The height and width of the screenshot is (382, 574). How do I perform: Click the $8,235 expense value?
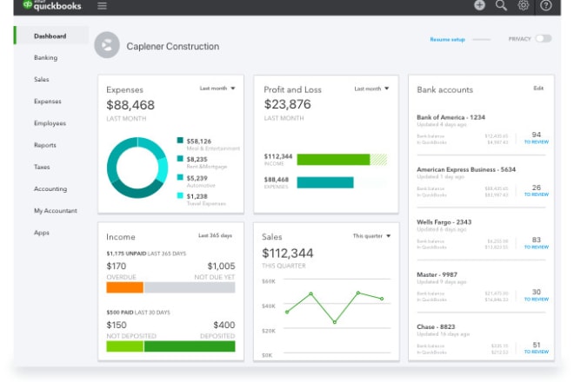coord(197,160)
